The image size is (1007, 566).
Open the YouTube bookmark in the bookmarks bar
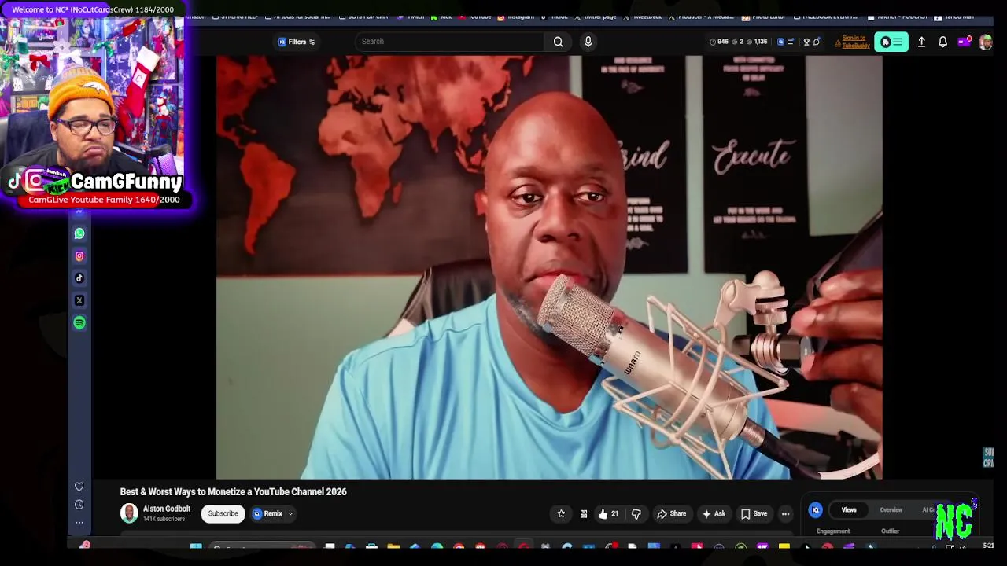pyautogui.click(x=475, y=17)
